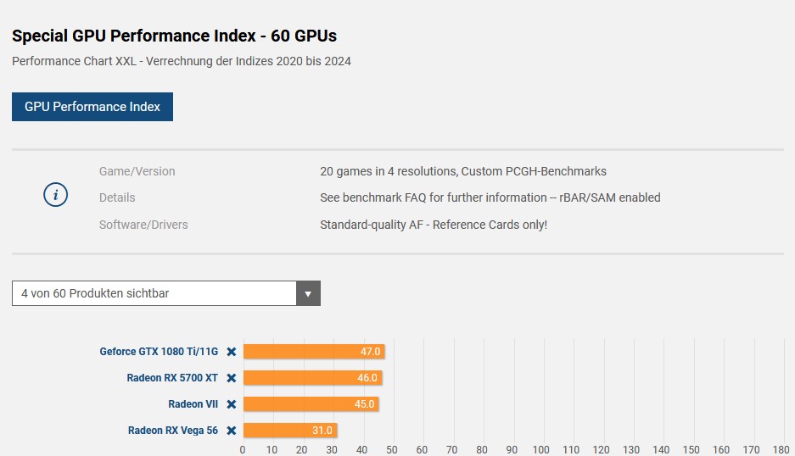
Task: Click the benchmark FAQ details text
Action: pyautogui.click(x=490, y=197)
